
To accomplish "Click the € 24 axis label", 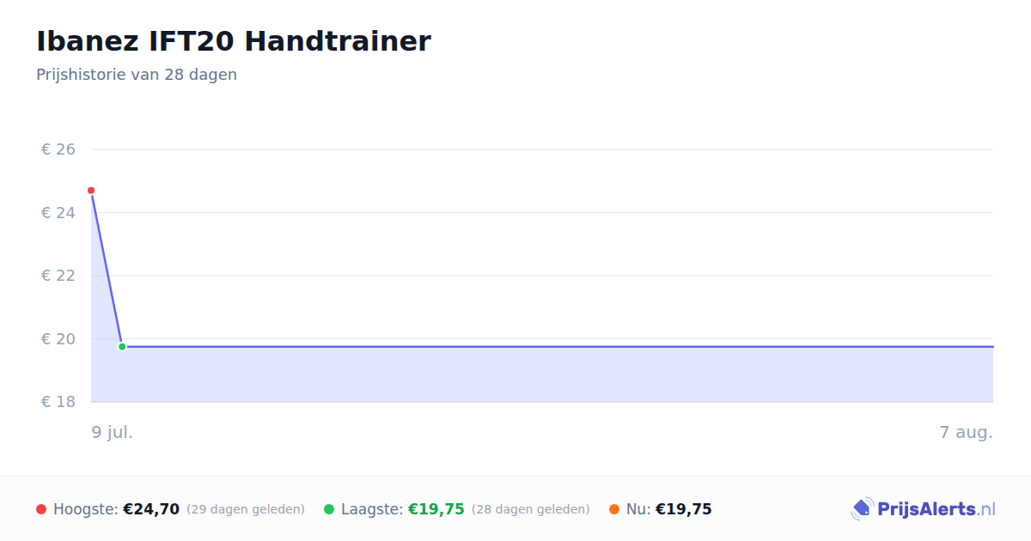I will [58, 212].
